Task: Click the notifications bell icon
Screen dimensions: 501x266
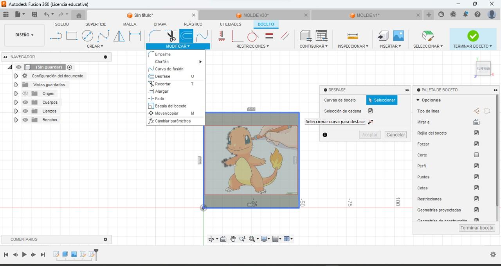Action: (465, 14)
